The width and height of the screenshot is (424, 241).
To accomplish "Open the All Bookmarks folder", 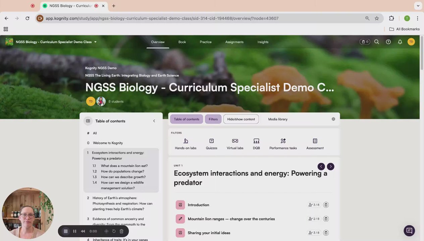I will 405,29.
